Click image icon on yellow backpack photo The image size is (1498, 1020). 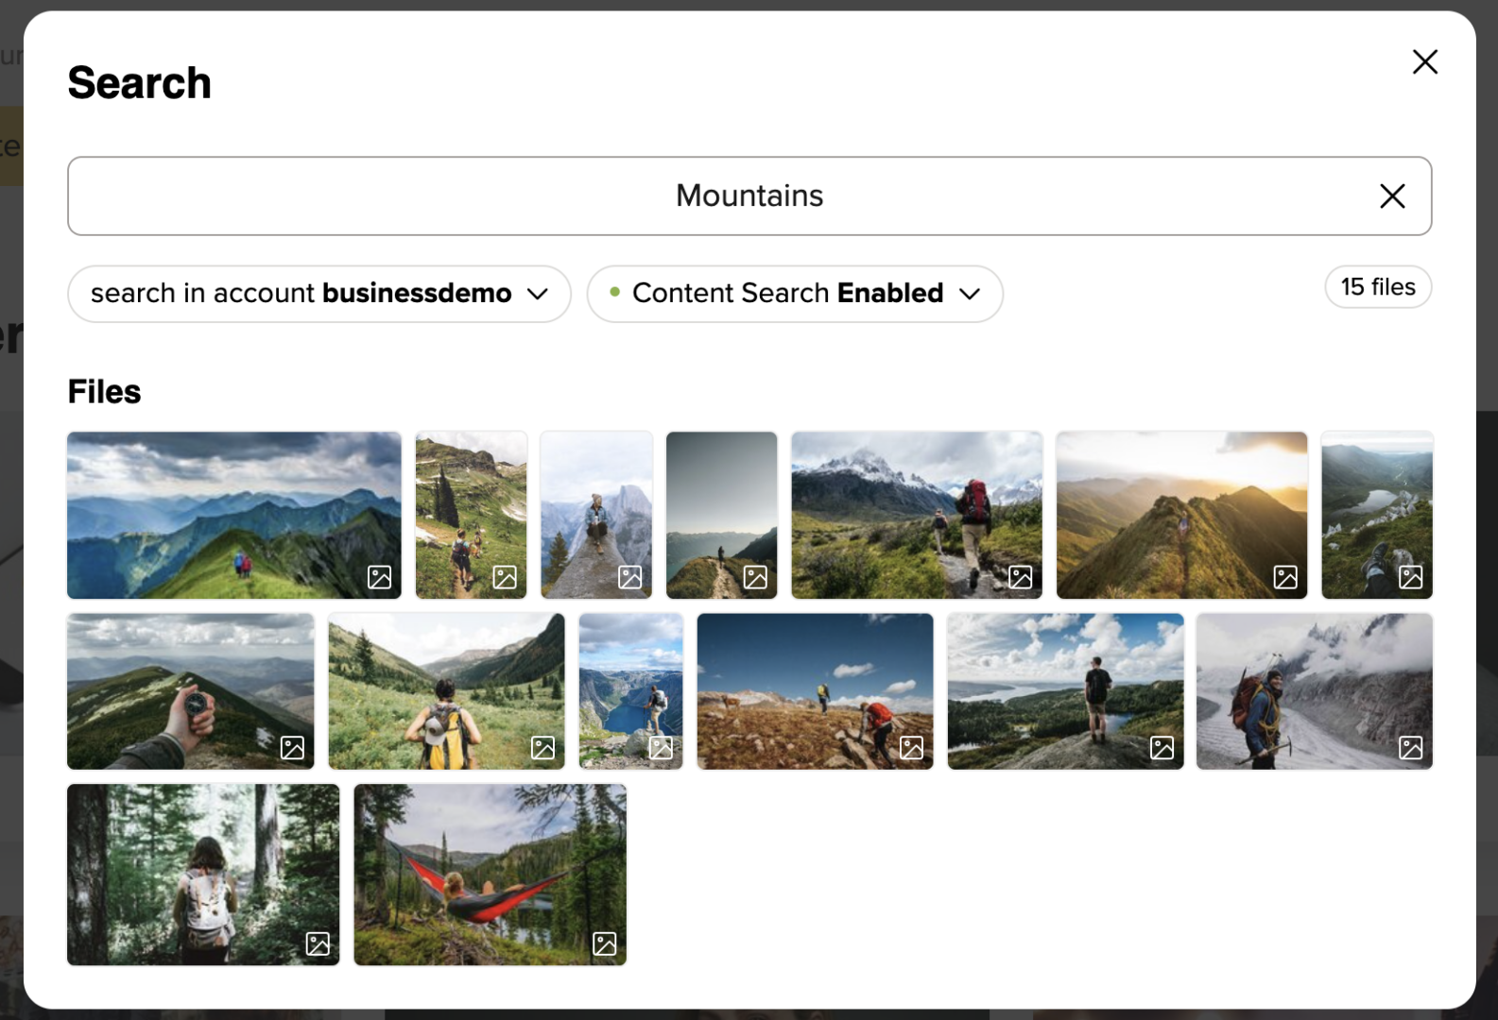tap(543, 748)
